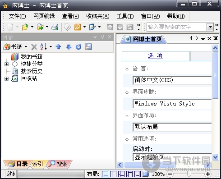
Task: Select fifth layout icon in status bar
Action: pos(138,174)
